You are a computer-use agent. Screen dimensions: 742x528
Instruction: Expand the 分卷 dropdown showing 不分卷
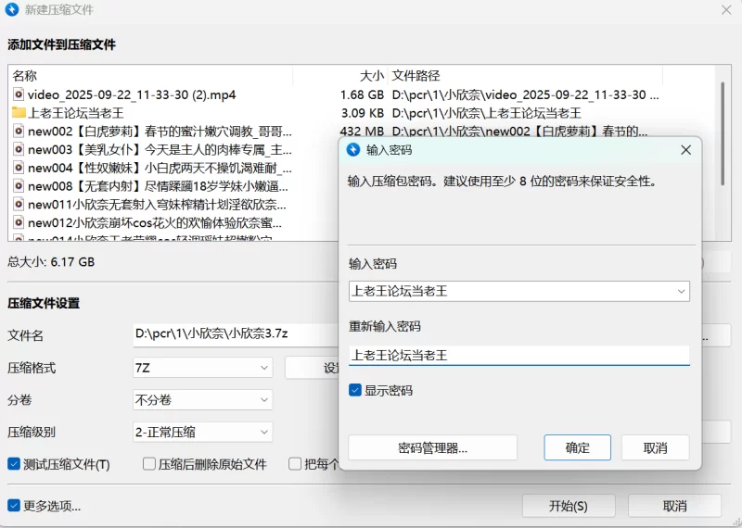pos(203,400)
